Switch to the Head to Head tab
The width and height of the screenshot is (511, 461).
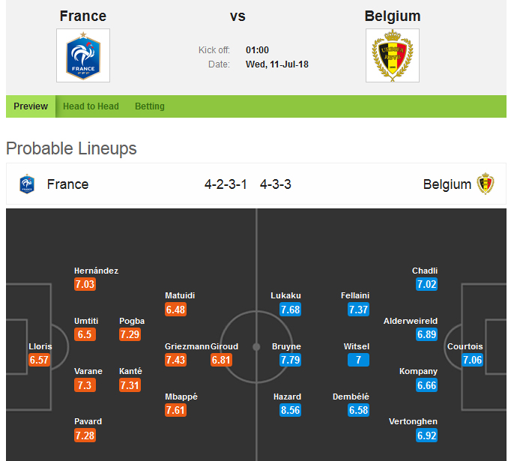pos(91,106)
